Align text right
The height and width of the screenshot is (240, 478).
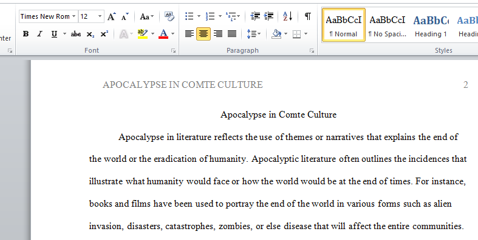click(x=218, y=34)
